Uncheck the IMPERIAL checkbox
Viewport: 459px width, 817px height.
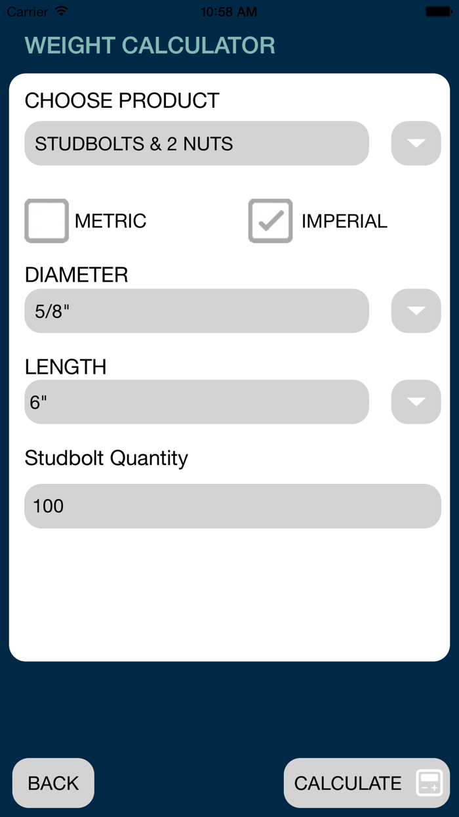click(x=269, y=221)
